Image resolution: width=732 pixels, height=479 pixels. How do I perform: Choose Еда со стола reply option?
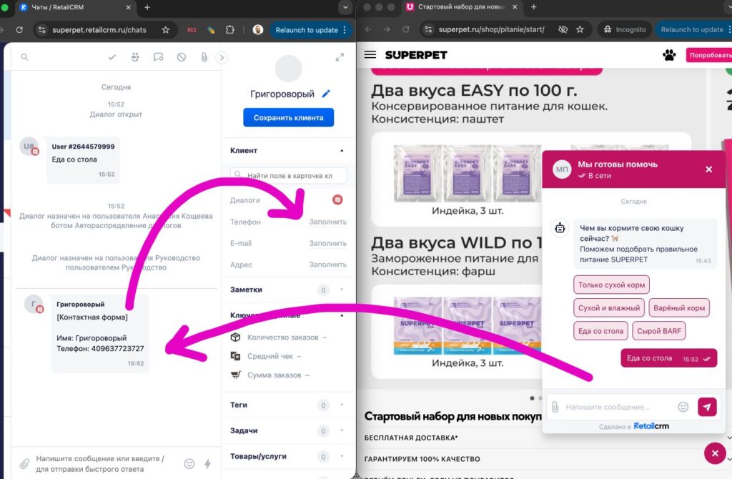[600, 331]
